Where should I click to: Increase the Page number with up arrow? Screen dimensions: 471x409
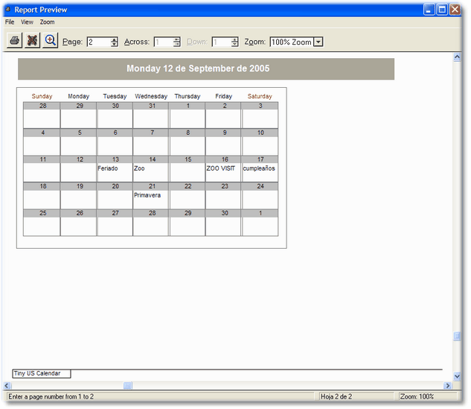pos(114,39)
